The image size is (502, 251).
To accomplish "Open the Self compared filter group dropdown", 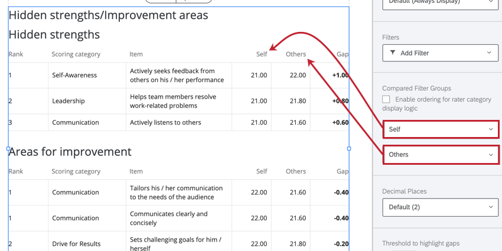I will tap(440, 129).
